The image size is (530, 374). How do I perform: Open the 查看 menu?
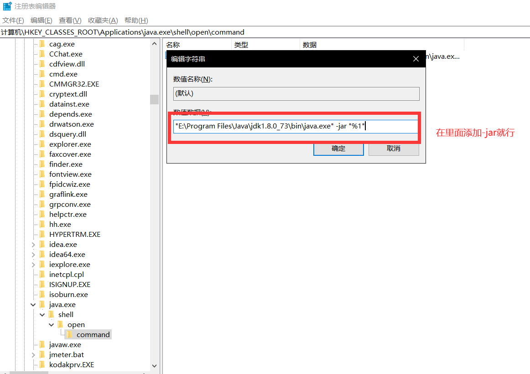pyautogui.click(x=69, y=20)
